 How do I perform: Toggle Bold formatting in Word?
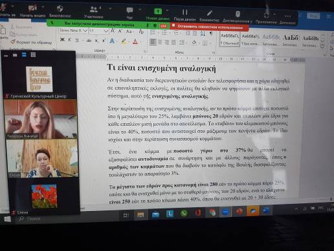click(x=62, y=39)
